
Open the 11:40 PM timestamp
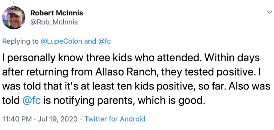tap(17, 119)
